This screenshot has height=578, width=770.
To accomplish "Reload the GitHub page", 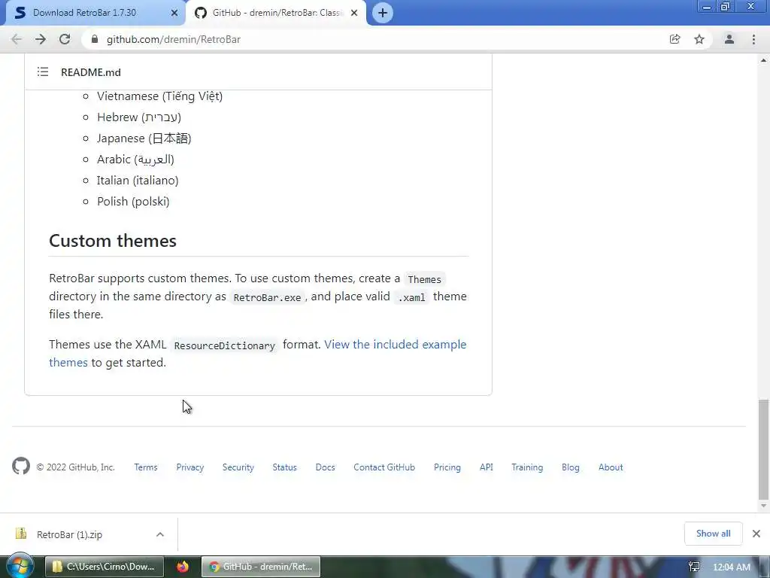I will (x=65, y=39).
